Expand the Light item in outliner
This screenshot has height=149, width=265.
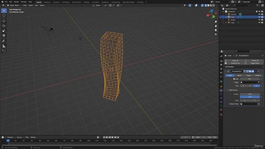[x=226, y=23]
